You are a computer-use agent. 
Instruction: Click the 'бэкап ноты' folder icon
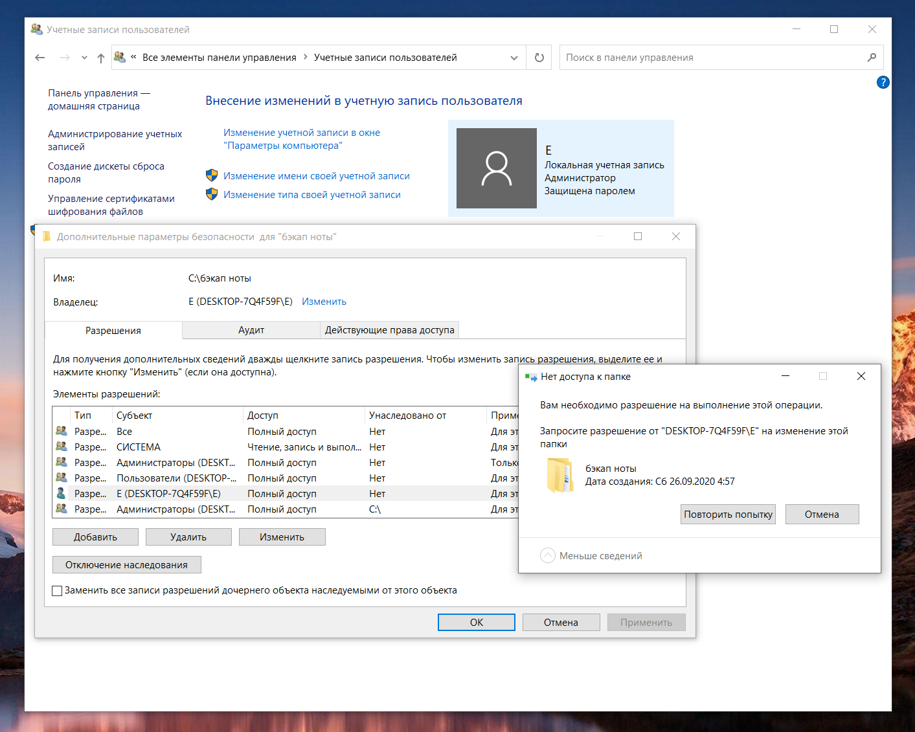(x=561, y=476)
